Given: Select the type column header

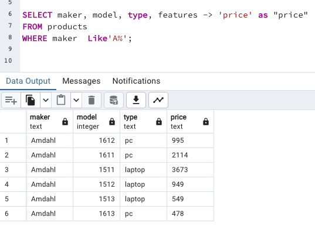Looking at the screenshot, I should click(x=144, y=122).
